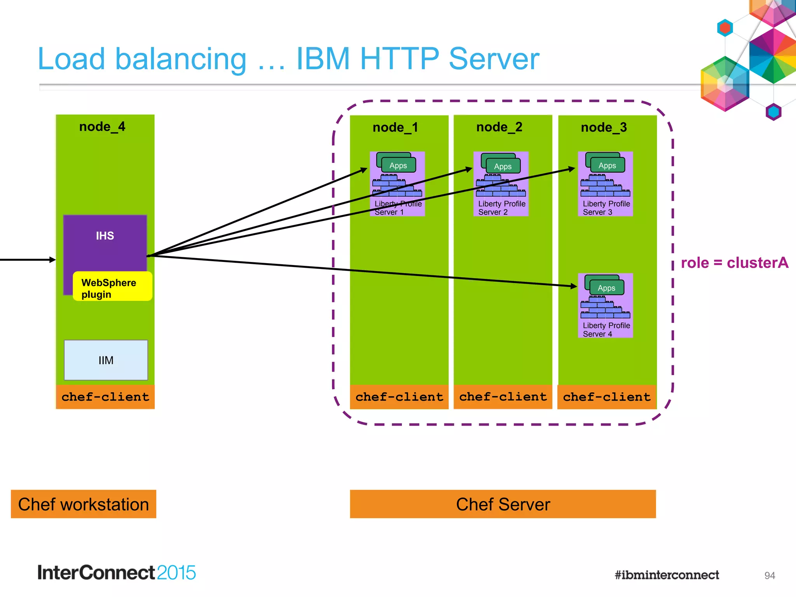Viewport: 796px width, 597px height.
Task: Click the Liberty Profile Server 3 icon
Action: coord(605,184)
